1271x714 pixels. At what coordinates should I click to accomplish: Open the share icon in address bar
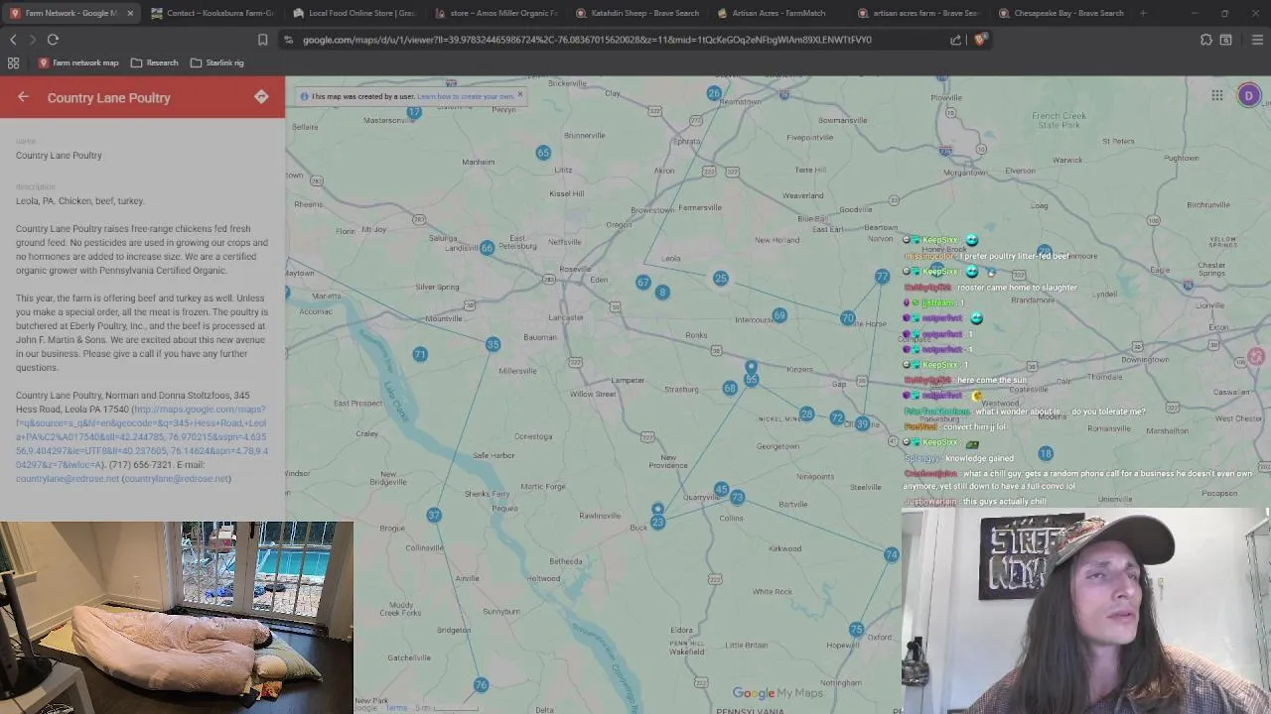point(955,40)
